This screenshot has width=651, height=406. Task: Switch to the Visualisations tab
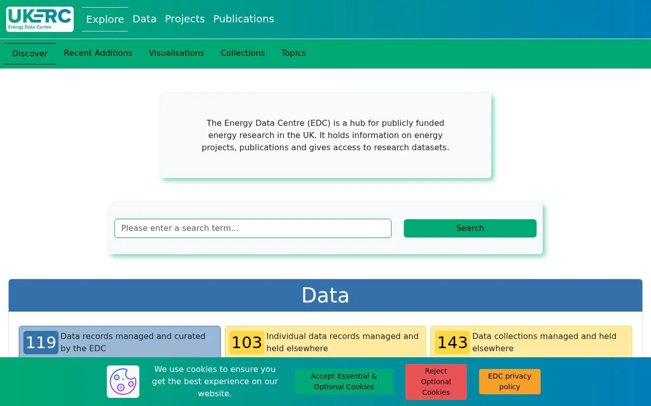[176, 53]
